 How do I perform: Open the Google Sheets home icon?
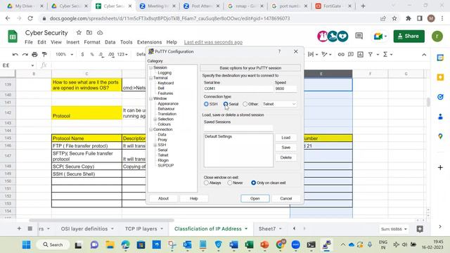coord(13,37)
